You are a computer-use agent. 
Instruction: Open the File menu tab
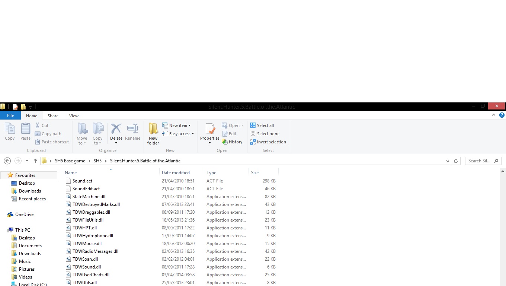[x=10, y=115]
